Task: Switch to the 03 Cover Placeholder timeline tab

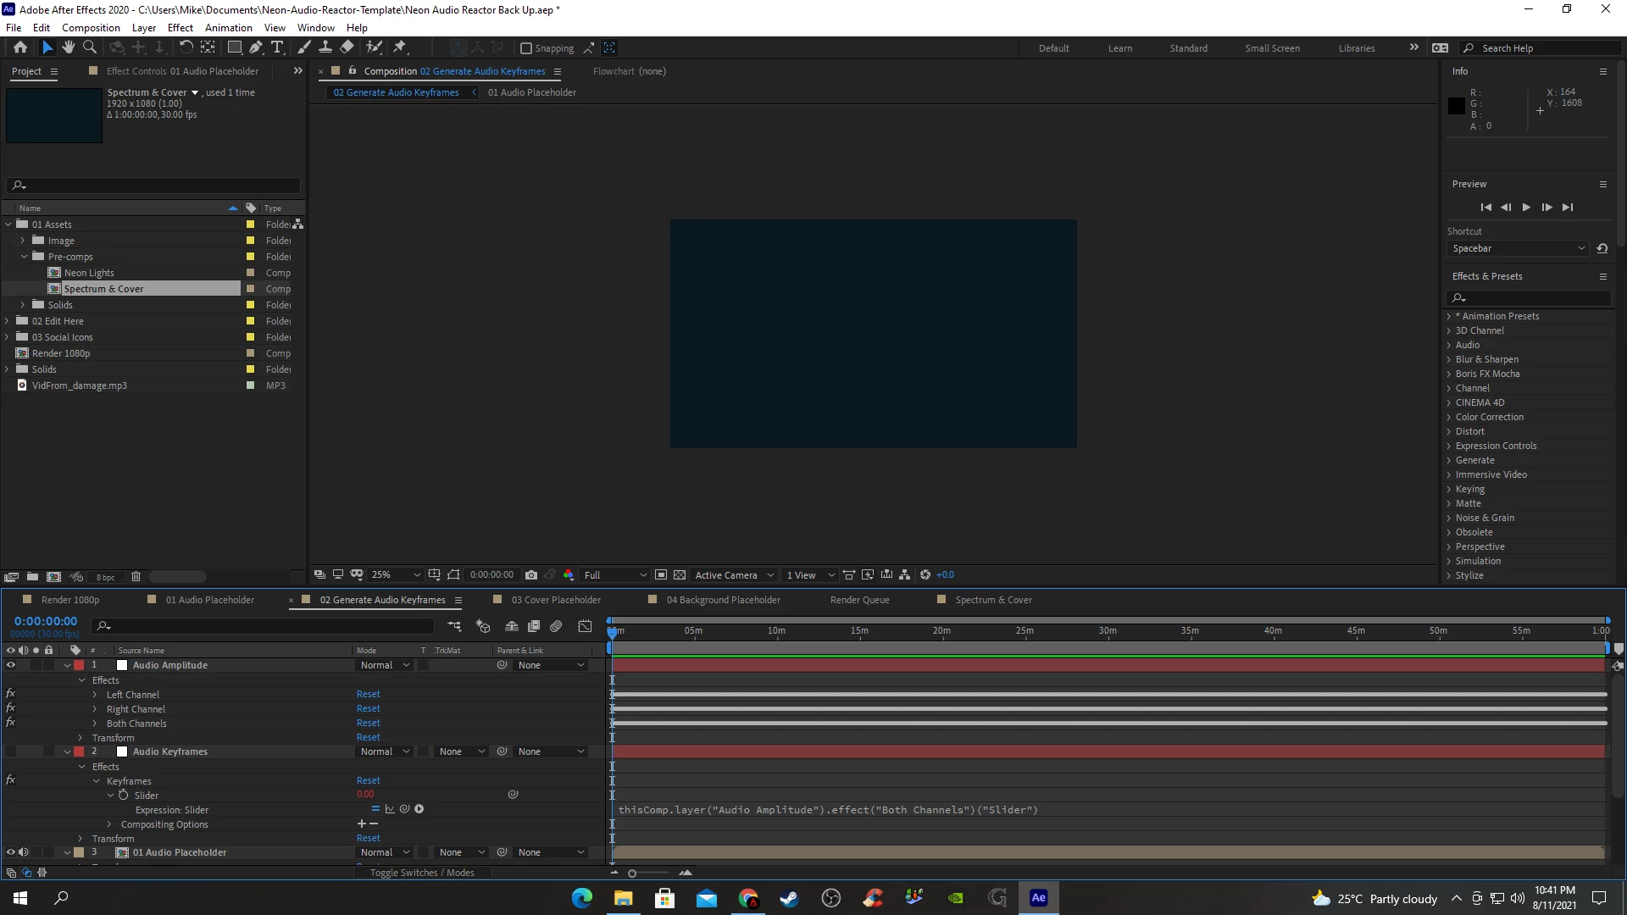Action: pyautogui.click(x=556, y=600)
